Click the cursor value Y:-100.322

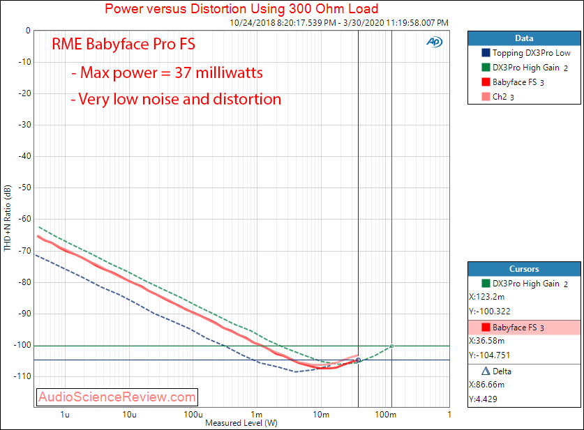click(x=489, y=312)
